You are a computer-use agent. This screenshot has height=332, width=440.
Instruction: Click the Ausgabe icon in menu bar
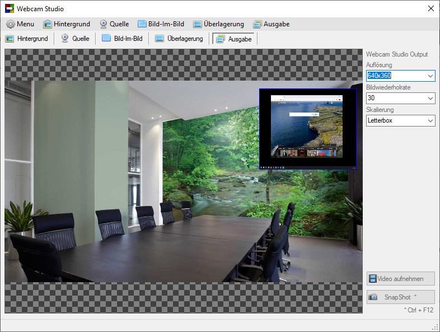(x=257, y=25)
